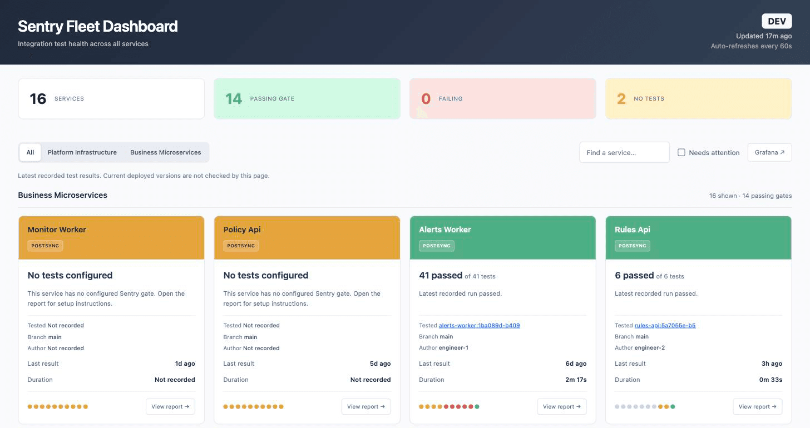Click the 0m 33s duration value

771,380
